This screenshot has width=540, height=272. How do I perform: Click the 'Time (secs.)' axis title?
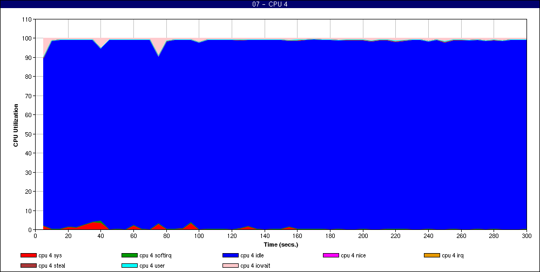point(281,245)
